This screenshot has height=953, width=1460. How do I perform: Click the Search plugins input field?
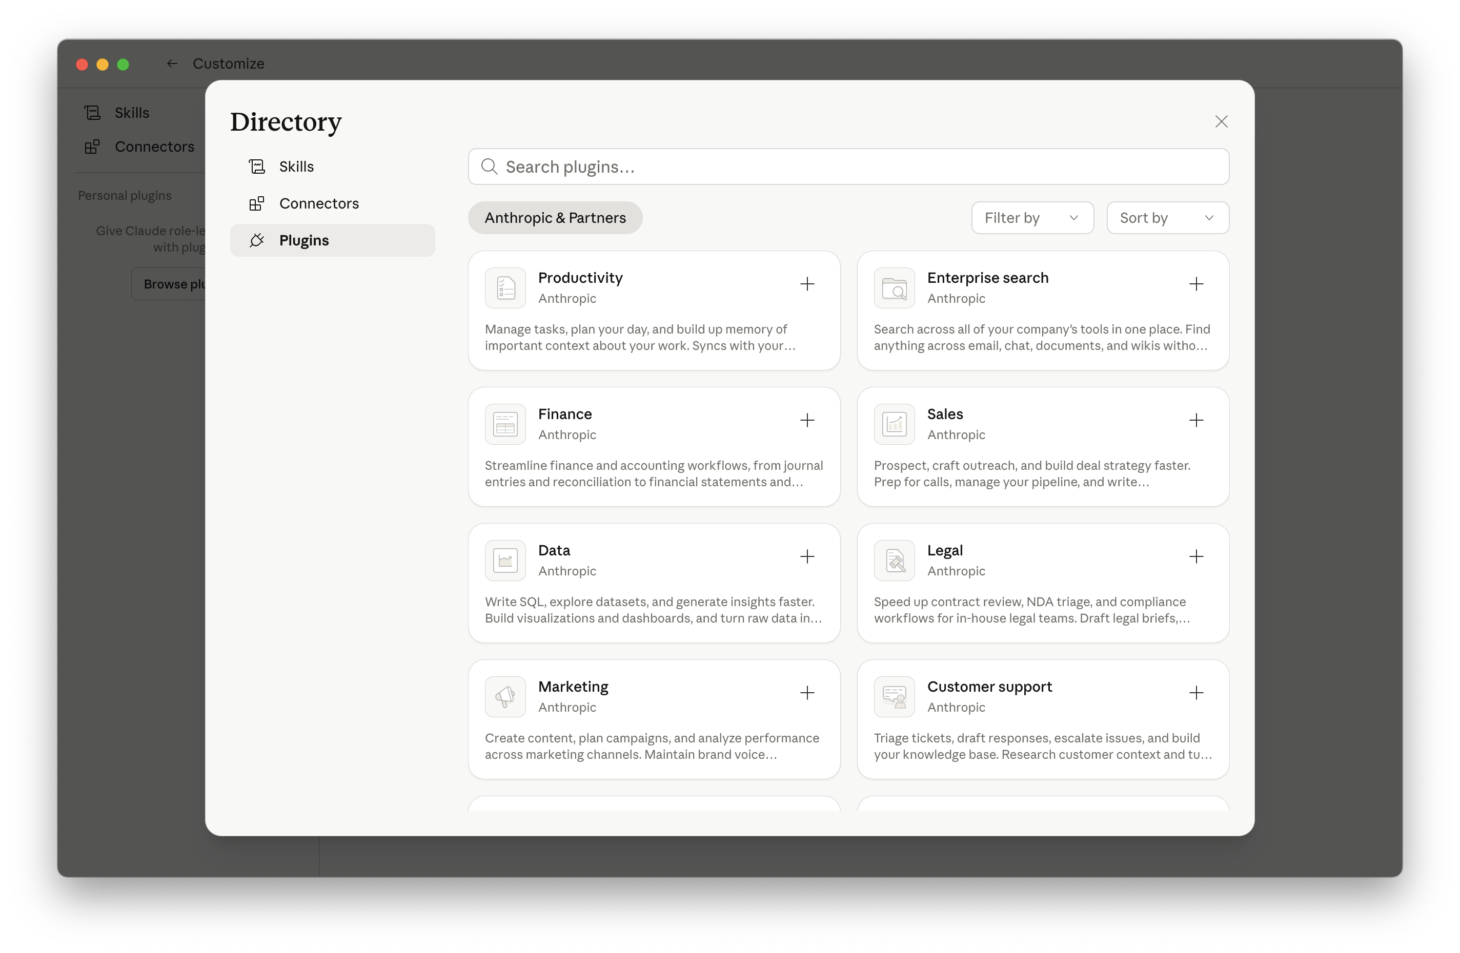click(x=859, y=167)
